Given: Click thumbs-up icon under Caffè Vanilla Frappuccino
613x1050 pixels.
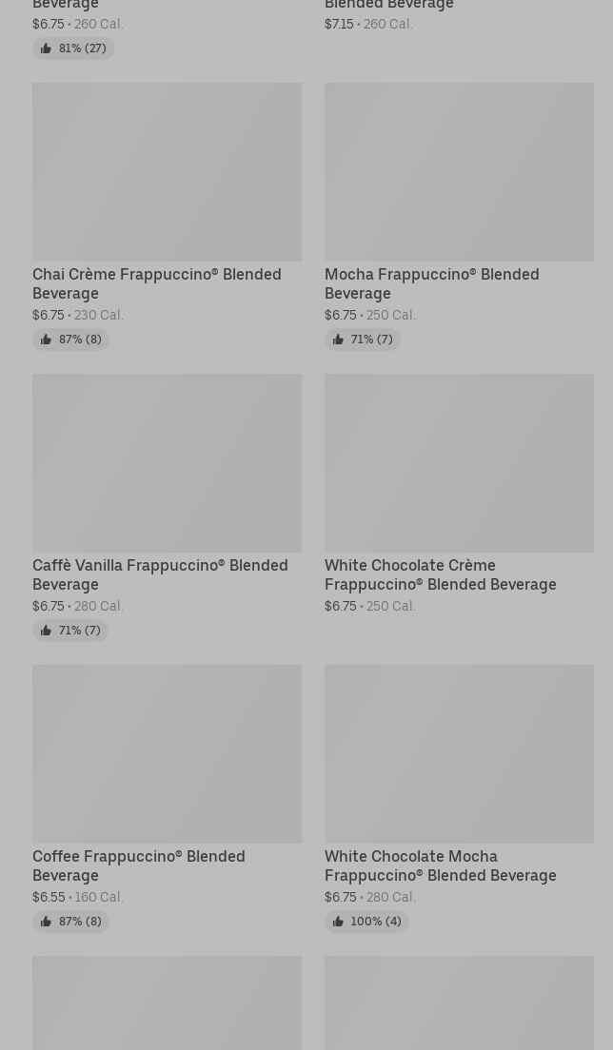Looking at the screenshot, I should click(x=46, y=631).
